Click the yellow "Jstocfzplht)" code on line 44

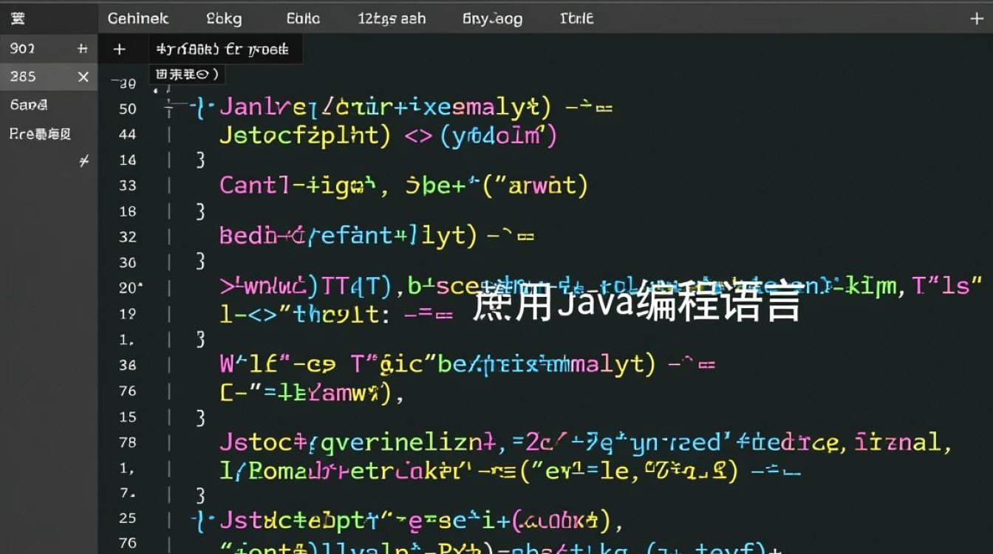(305, 135)
